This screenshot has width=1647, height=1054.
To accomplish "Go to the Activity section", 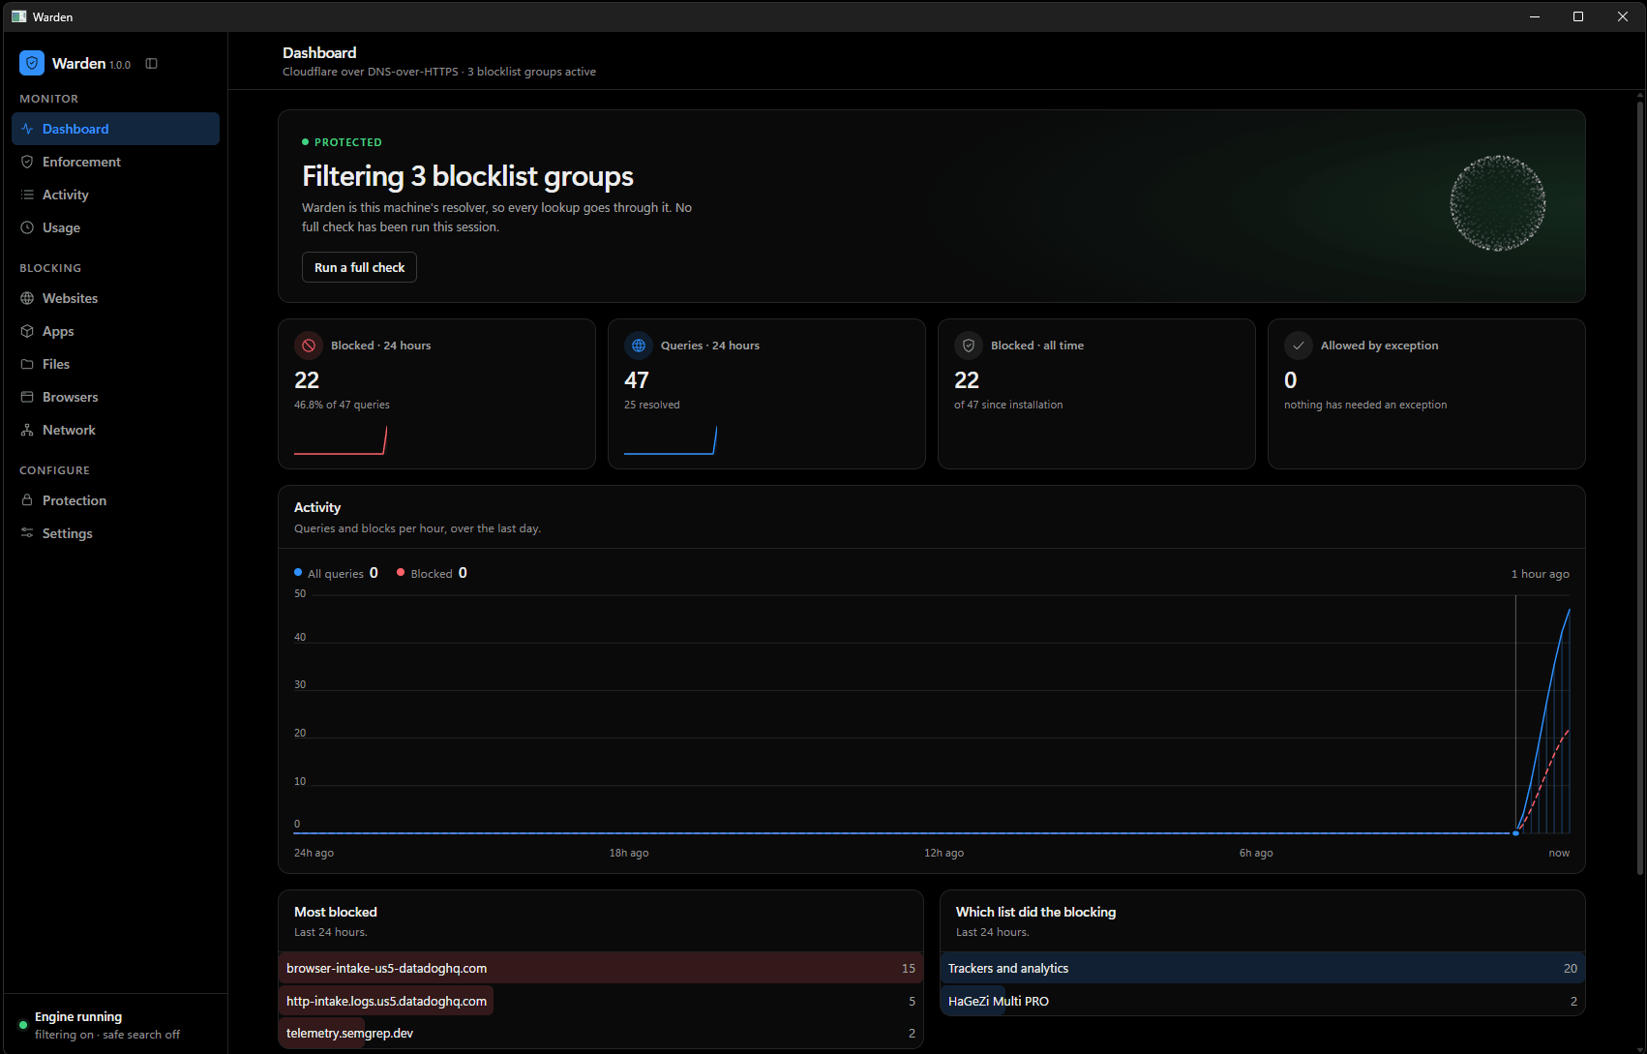I will coord(115,195).
